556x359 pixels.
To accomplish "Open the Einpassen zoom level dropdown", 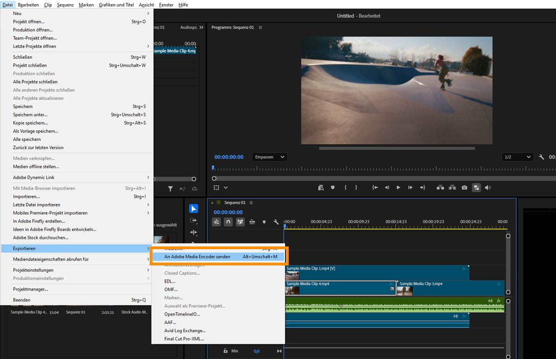I will coord(270,157).
